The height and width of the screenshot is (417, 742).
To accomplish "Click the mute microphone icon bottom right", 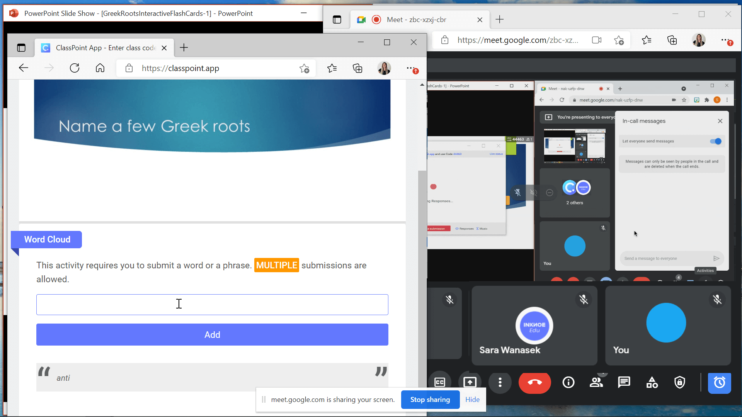I will pyautogui.click(x=718, y=300).
